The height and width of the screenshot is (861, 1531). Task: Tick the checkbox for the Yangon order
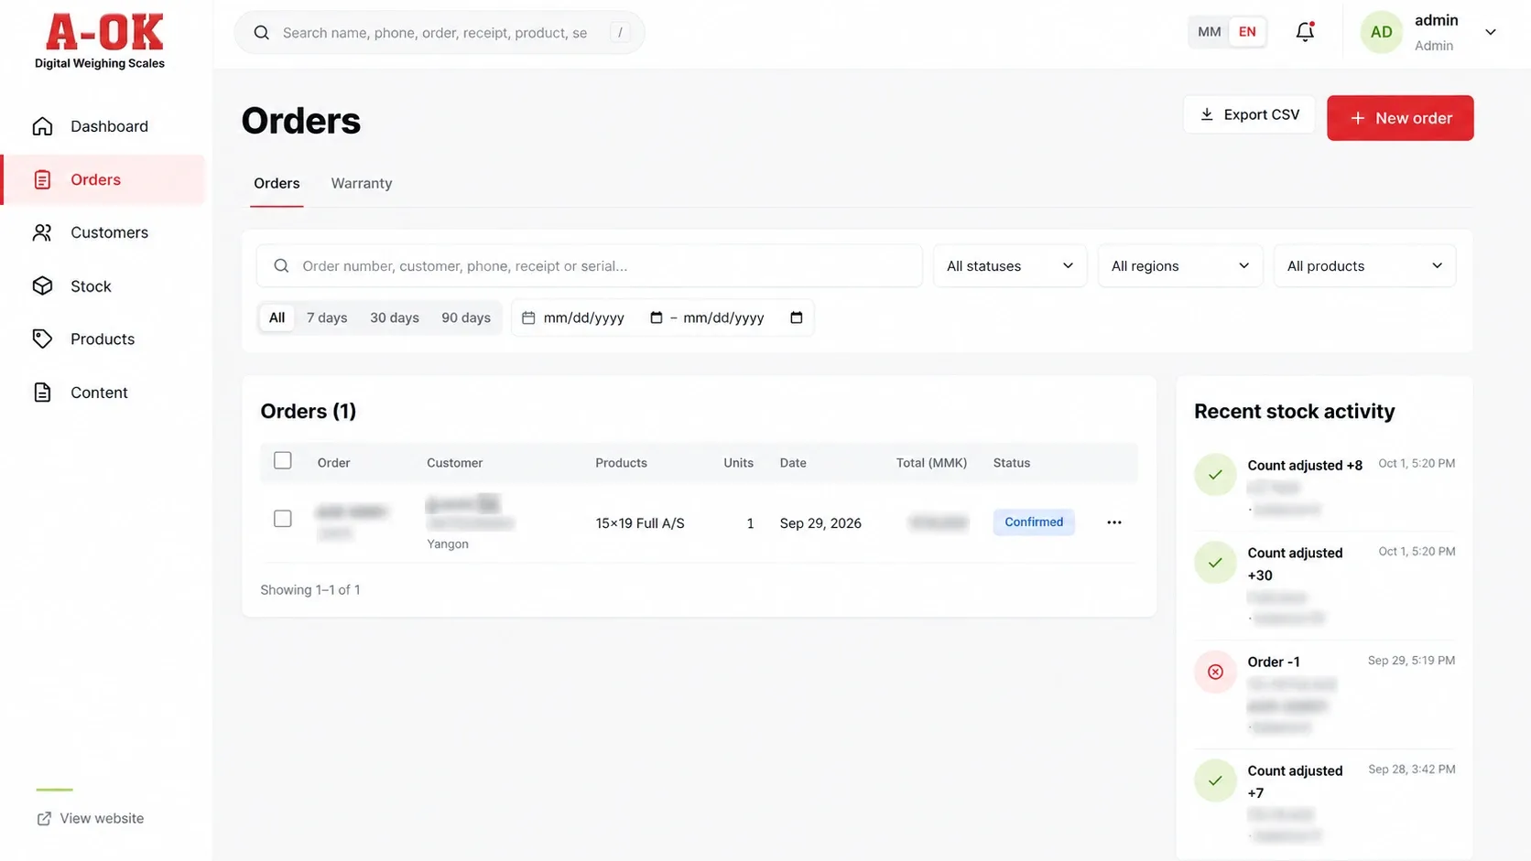pyautogui.click(x=283, y=519)
